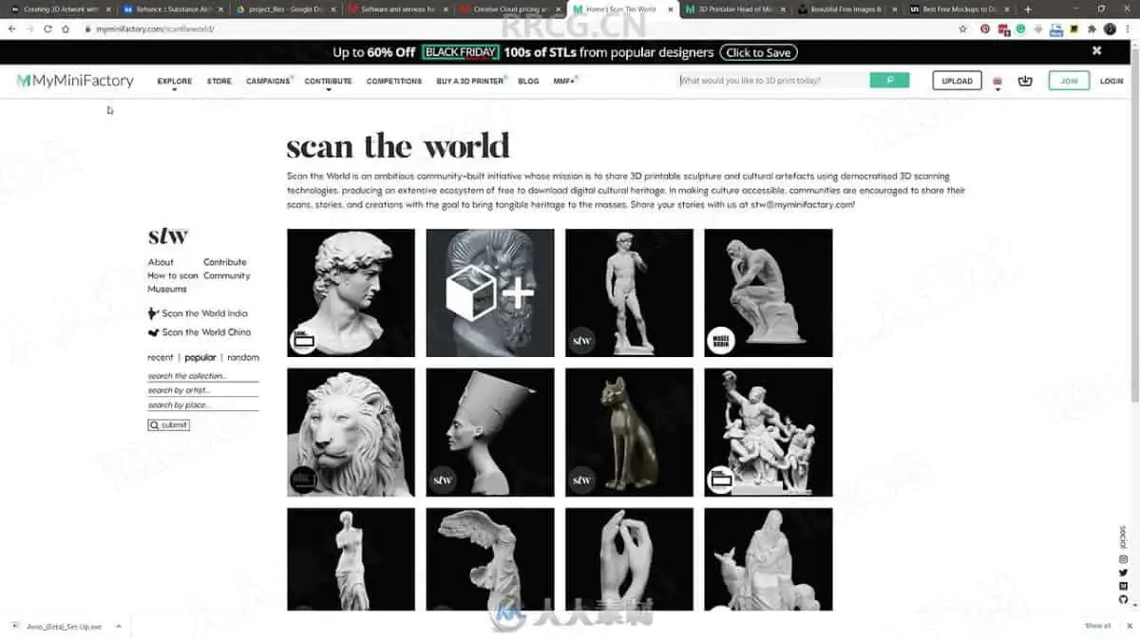Open the Campaigns menu item

pyautogui.click(x=269, y=82)
